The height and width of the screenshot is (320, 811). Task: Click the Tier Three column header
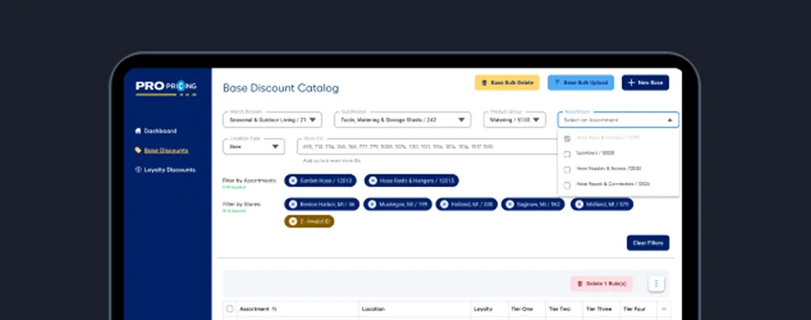coord(599,309)
